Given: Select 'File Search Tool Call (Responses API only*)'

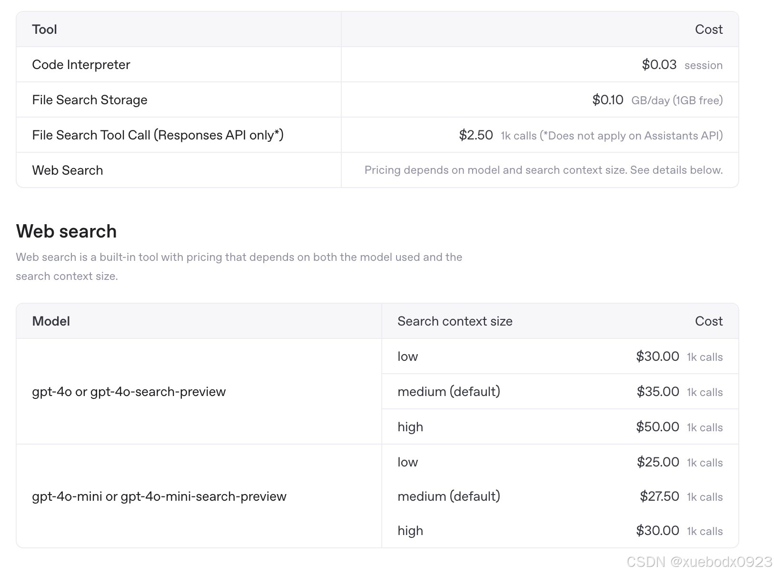Looking at the screenshot, I should 158,135.
